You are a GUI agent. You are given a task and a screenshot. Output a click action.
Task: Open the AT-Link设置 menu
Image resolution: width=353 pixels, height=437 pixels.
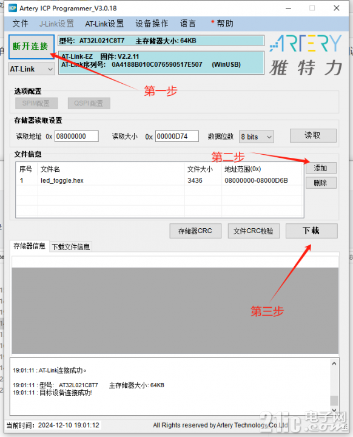tap(104, 24)
